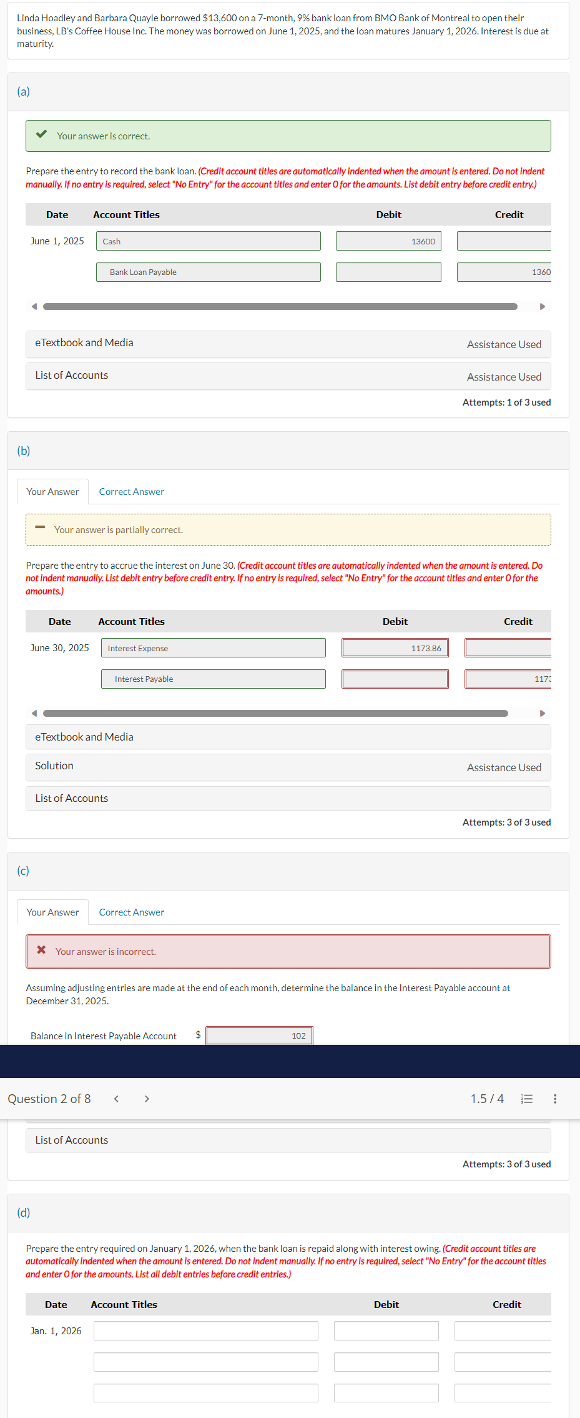Open List of Accounts in part (a)
Screen dimensions: 580x1418
click(x=71, y=375)
